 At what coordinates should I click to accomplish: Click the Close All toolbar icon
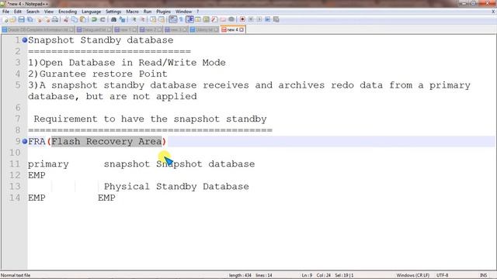point(47,19)
